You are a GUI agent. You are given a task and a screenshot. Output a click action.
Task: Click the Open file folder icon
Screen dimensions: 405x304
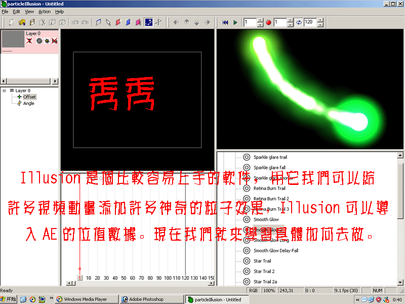[22, 22]
